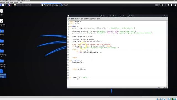This screenshot has width=177, height=100.
Task: Open the Edit menu in IDLE
Action: tap(72, 19)
